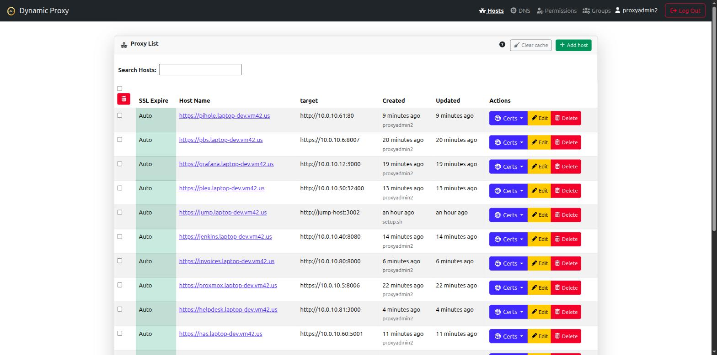This screenshot has width=717, height=355.
Task: Expand Certs dropdown for proxmox host
Action: [508, 287]
